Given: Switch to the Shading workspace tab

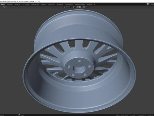Looking at the screenshot, I should tap(44, 5).
